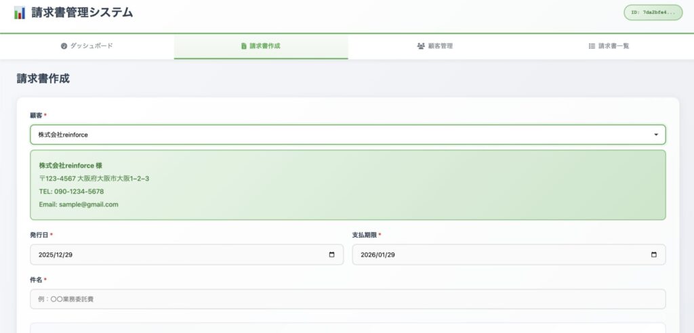Click the document icon in 請求書作成 tab
694x333 pixels.
coord(244,46)
